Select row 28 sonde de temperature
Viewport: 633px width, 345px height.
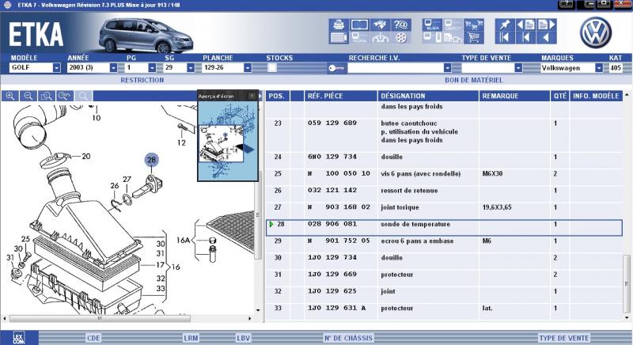tap(444, 228)
